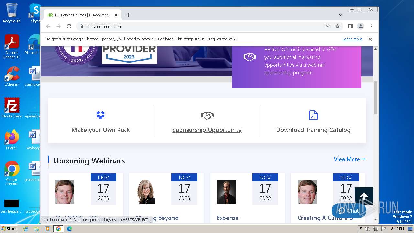Image resolution: width=414 pixels, height=233 pixels.
Task: Open FileZilla Client desktop icon
Action: coord(12,108)
